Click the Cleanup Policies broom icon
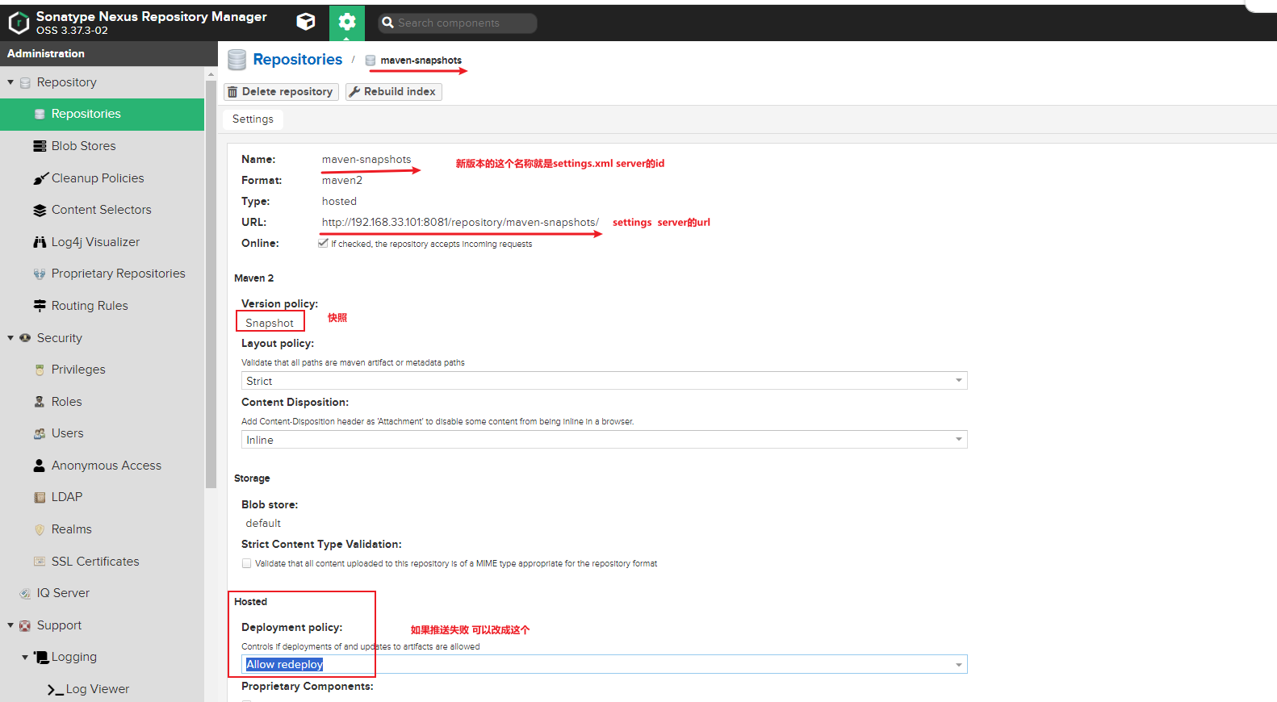The height and width of the screenshot is (702, 1277). coord(40,178)
